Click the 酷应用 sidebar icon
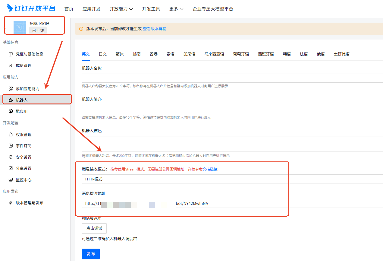Viewport: 383px width, 261px height. (x=11, y=111)
